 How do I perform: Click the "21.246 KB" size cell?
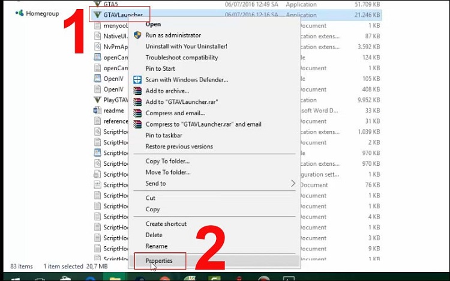[x=367, y=15]
